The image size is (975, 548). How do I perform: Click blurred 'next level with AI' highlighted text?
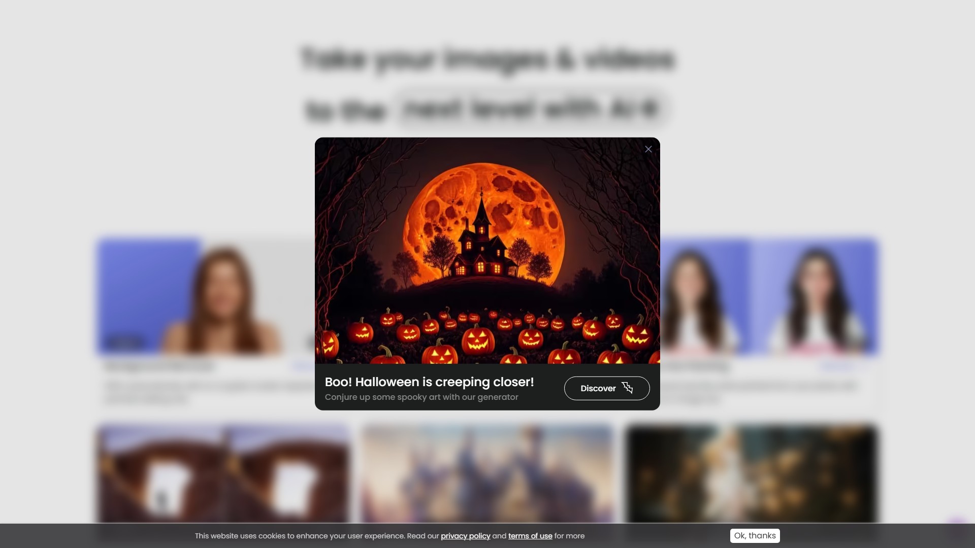click(531, 109)
